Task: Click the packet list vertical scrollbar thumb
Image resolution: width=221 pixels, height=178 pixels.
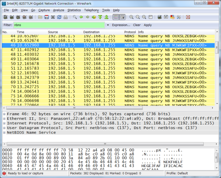Action: [217, 47]
